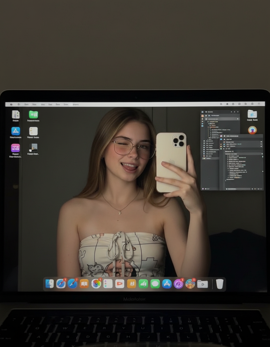Open the purple swirl dock app
The width and height of the screenshot is (270, 347).
178,284
